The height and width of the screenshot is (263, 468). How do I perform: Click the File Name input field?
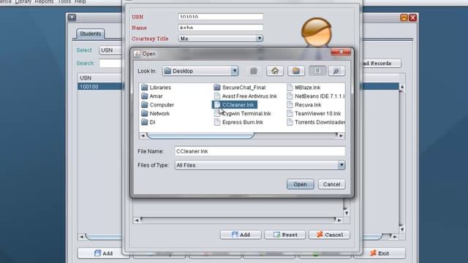260,151
